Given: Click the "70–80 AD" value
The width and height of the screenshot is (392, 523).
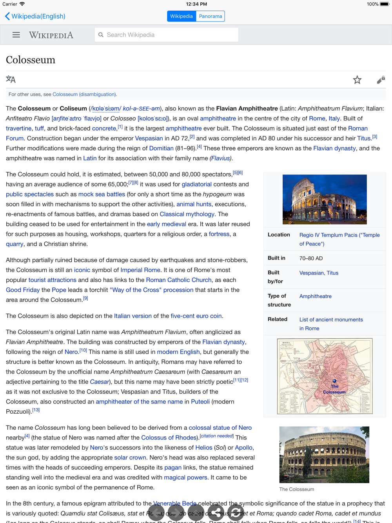Looking at the screenshot, I should point(311,258).
